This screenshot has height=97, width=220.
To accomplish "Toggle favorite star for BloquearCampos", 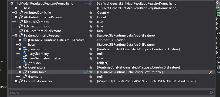I will click(91, 22).
